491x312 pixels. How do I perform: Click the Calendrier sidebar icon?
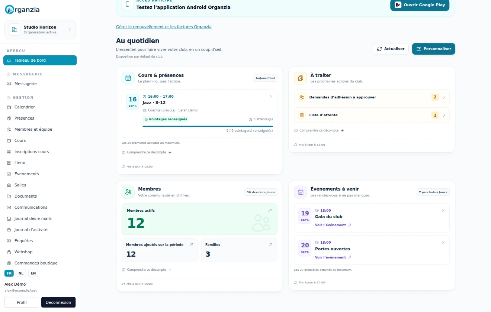click(x=9, y=107)
